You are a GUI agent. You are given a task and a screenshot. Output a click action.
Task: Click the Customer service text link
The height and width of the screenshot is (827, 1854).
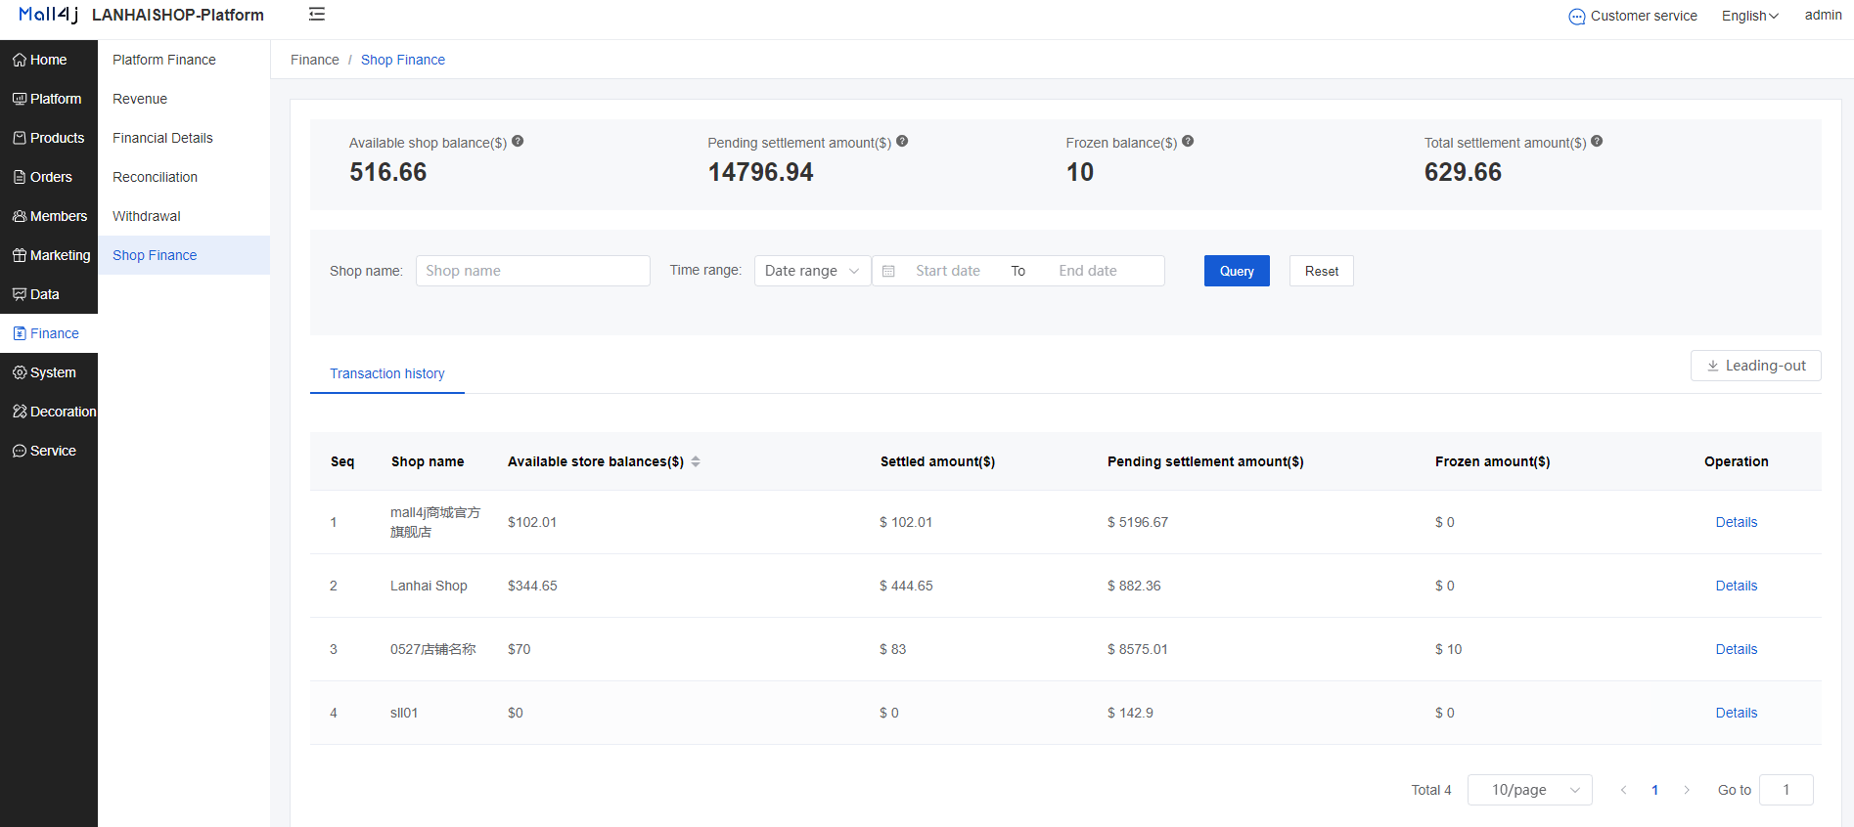pos(1644,16)
